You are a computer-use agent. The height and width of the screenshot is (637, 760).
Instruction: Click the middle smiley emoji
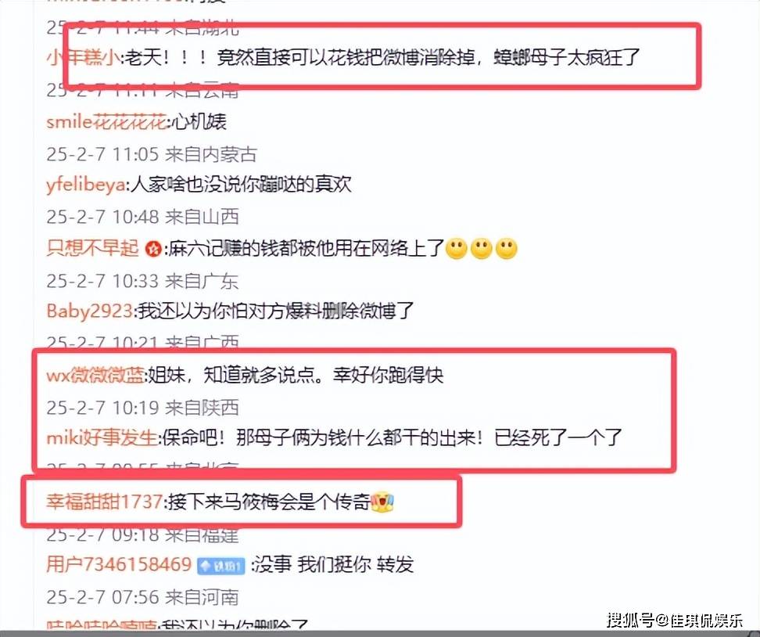[x=482, y=249]
